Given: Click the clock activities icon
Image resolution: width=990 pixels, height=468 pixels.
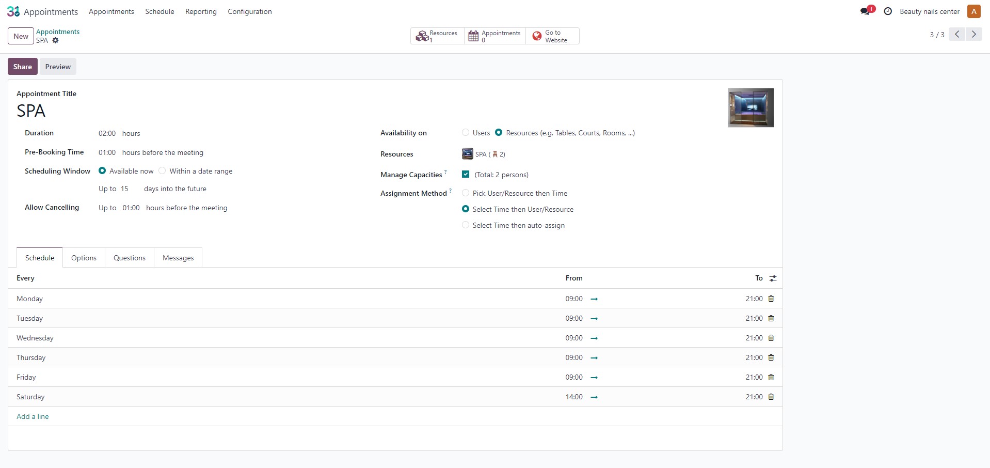Looking at the screenshot, I should [x=888, y=11].
